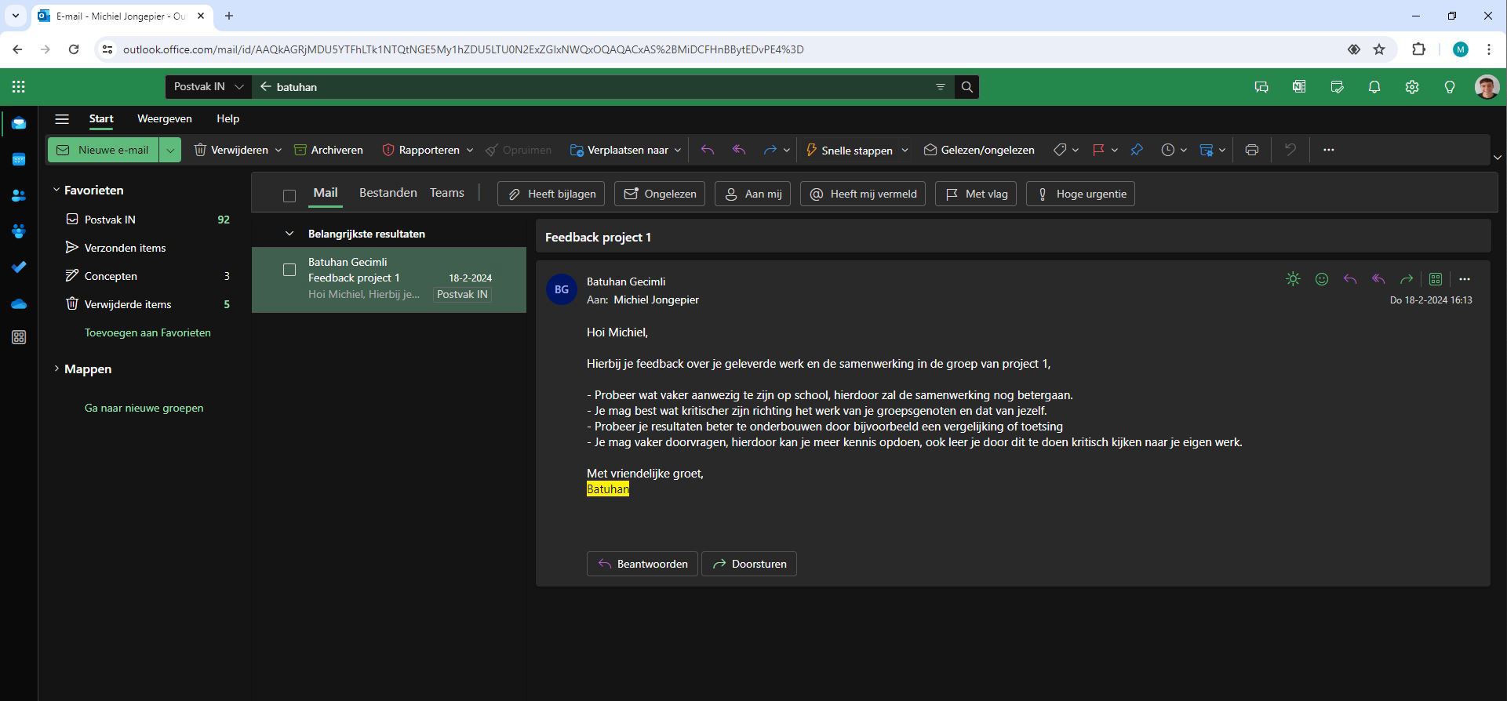
Task: Collapse the Favorieten section
Action: (56, 190)
